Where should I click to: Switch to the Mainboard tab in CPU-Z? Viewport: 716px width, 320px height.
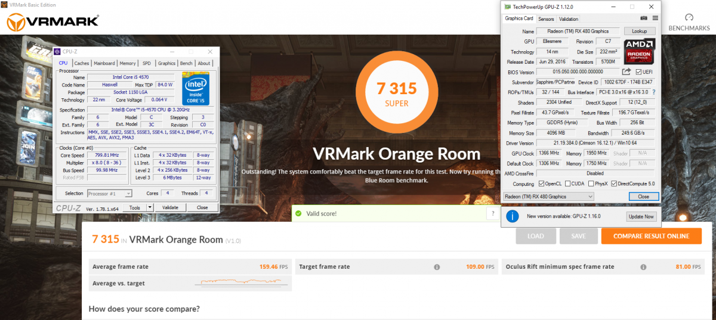tap(104, 63)
